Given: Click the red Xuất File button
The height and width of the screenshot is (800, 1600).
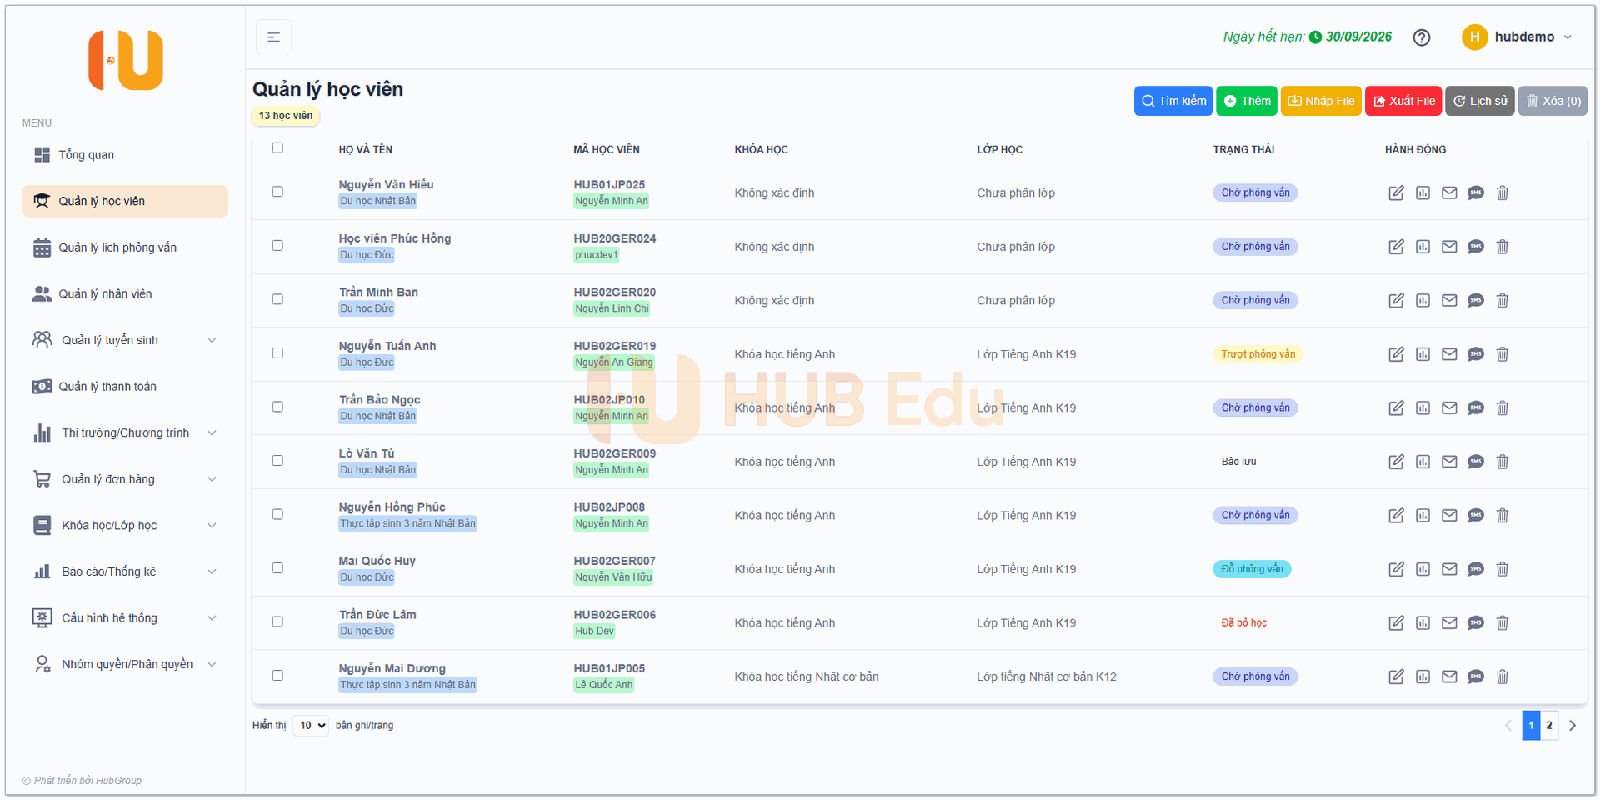Looking at the screenshot, I should pyautogui.click(x=1403, y=101).
